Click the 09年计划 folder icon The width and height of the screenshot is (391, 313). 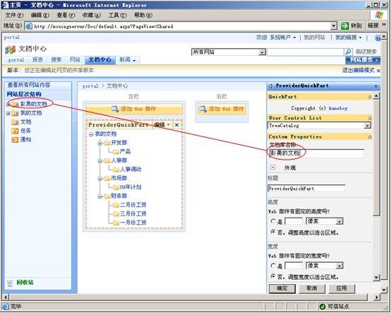[116, 187]
